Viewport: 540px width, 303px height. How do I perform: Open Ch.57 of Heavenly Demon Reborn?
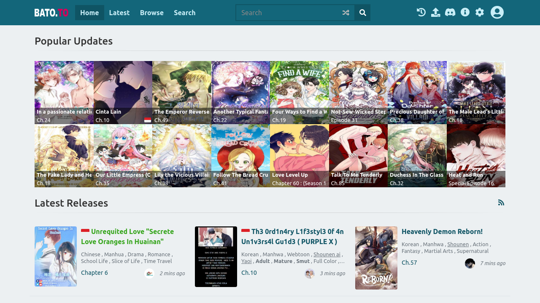pos(409,263)
